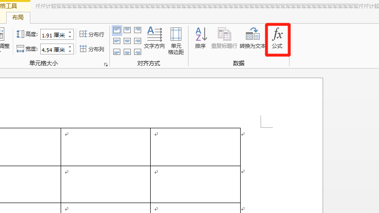Viewport: 379px width, 213px height.
Task: Select the align bottom-right alignment icon
Action: [138, 51]
